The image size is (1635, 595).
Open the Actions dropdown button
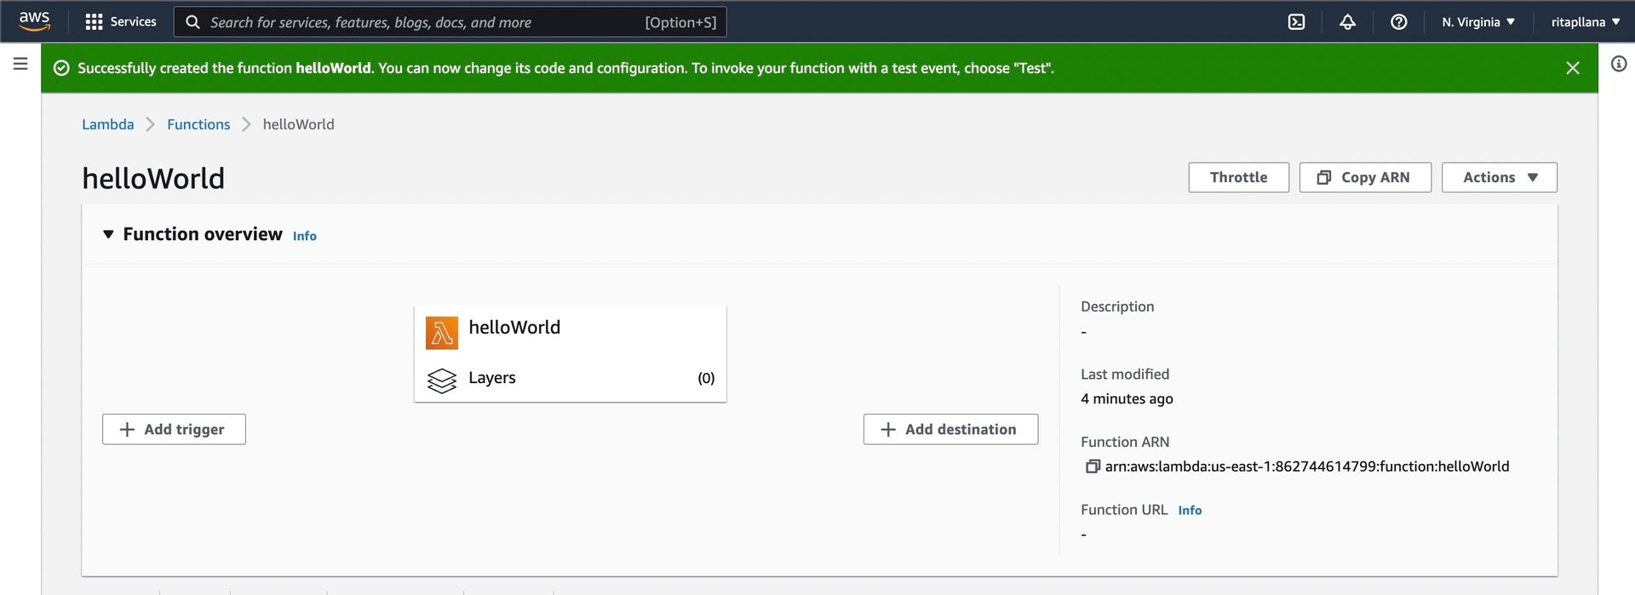(x=1499, y=177)
